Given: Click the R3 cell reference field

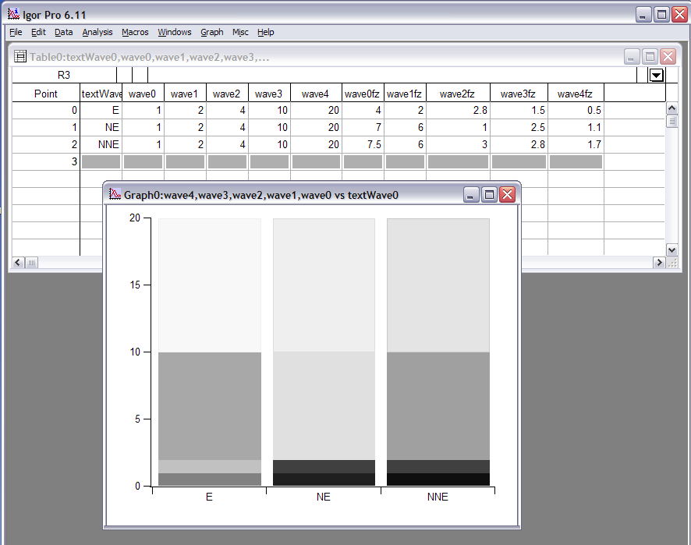Looking at the screenshot, I should [64, 75].
